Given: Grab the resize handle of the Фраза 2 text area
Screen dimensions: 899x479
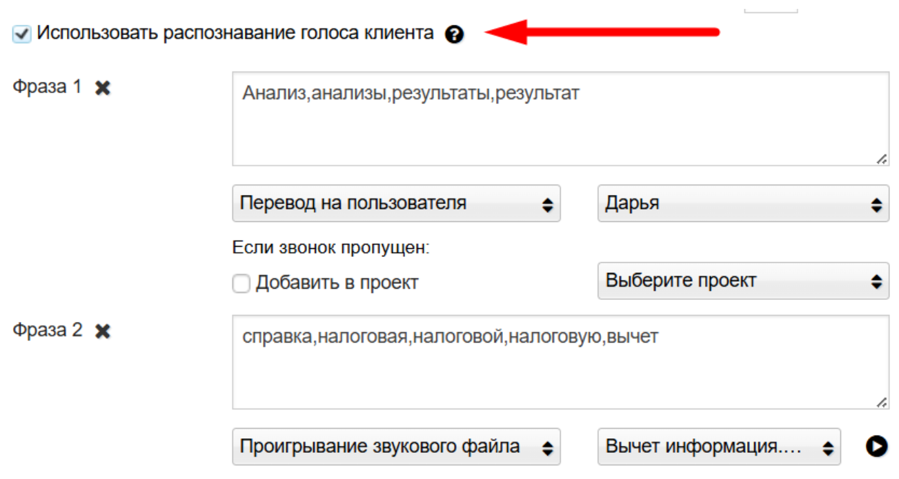Looking at the screenshot, I should [882, 402].
